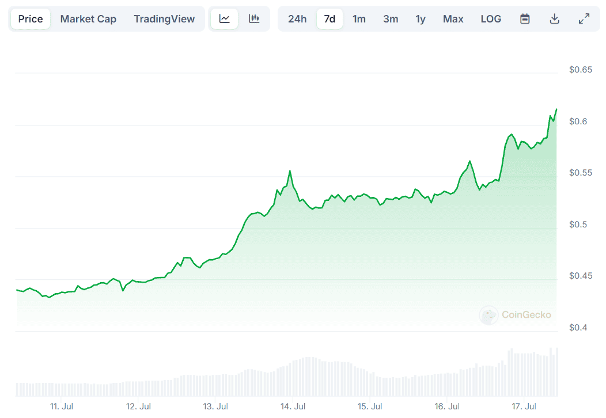Open the TradingView tab
Image resolution: width=606 pixels, height=418 pixels.
click(164, 19)
